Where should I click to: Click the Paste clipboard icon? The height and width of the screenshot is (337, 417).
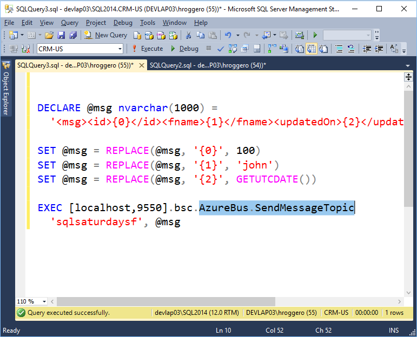pos(212,35)
